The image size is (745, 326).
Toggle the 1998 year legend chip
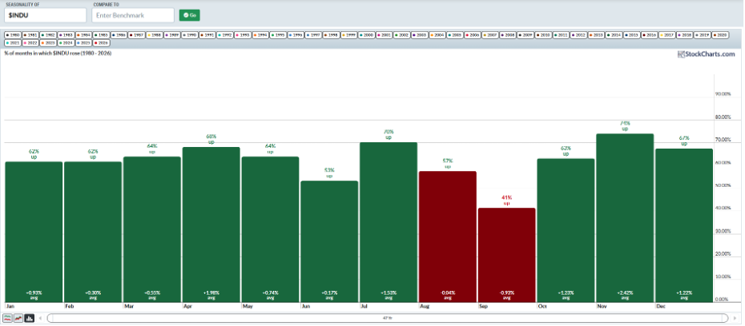(331, 35)
